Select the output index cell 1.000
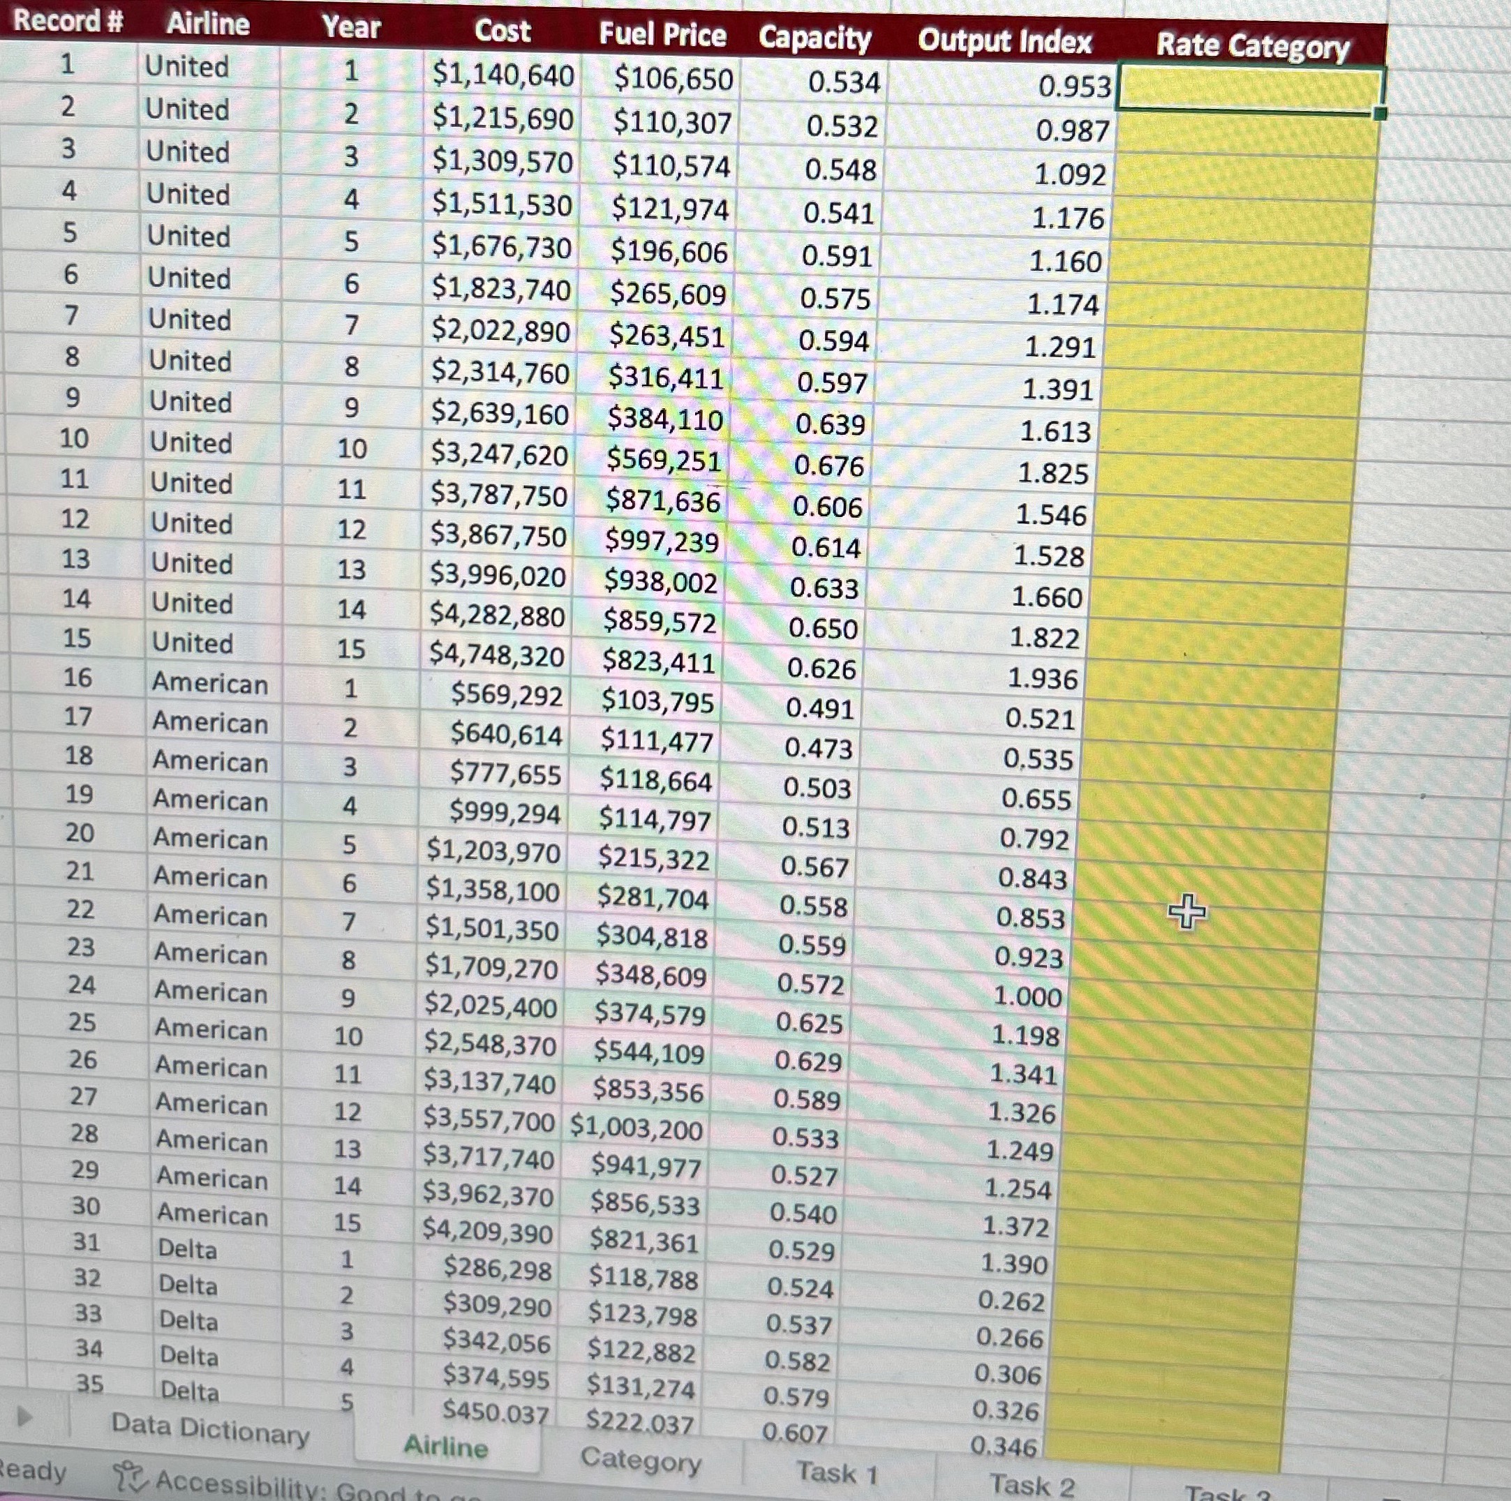 [x=1027, y=996]
